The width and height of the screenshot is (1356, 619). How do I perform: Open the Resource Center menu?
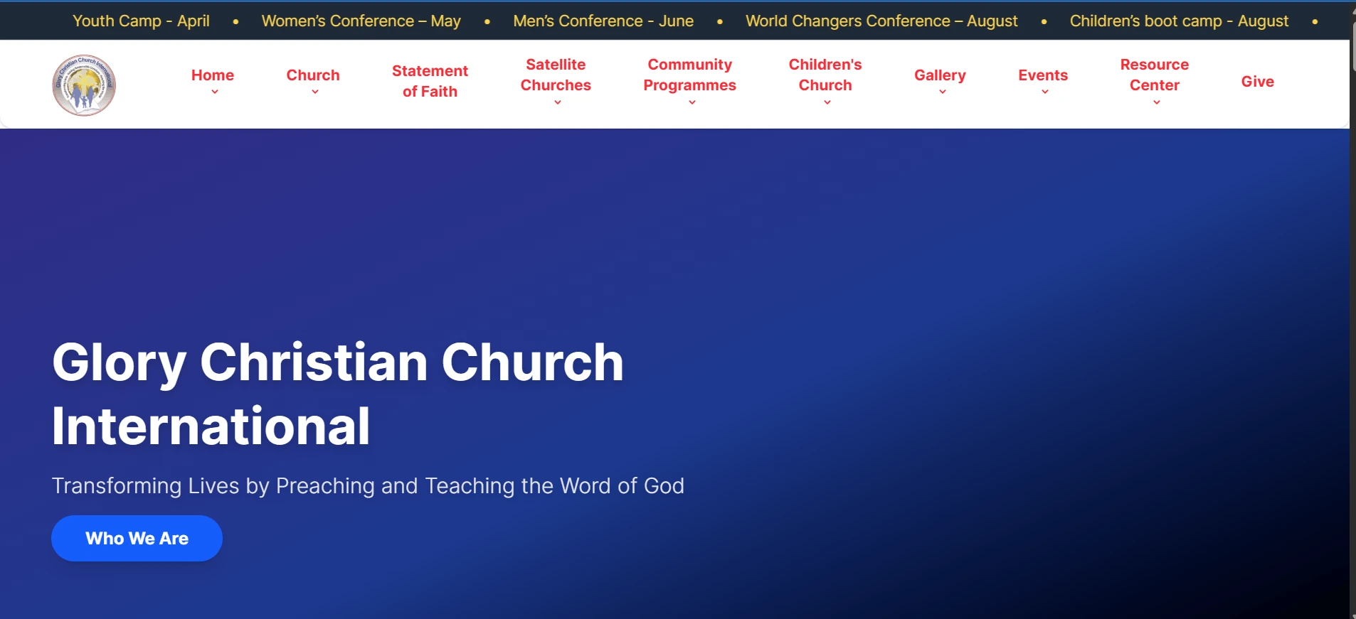click(1155, 75)
